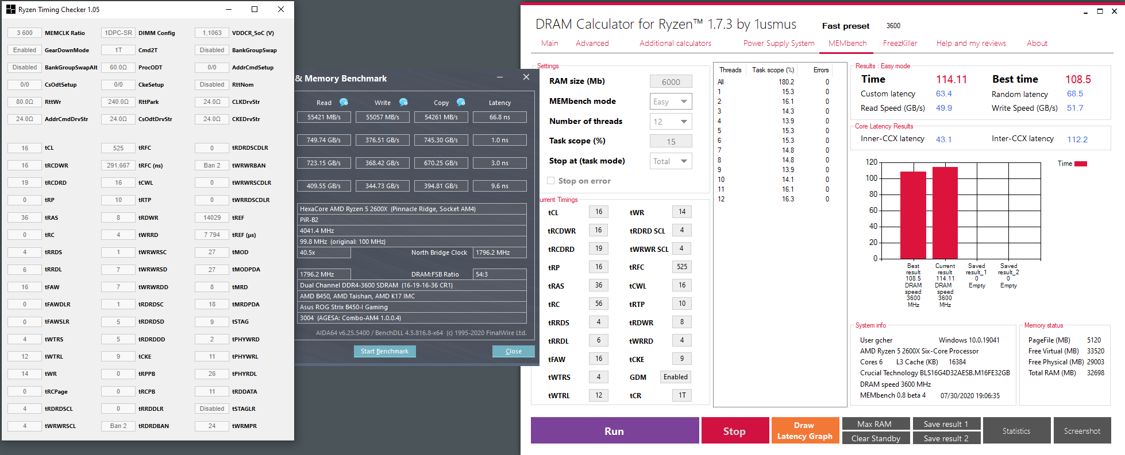Viewport: 1125px width, 455px height.
Task: Open the Advanced tab
Action: point(592,43)
